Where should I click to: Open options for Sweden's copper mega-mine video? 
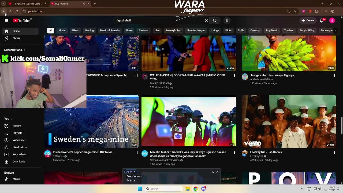(x=137, y=153)
